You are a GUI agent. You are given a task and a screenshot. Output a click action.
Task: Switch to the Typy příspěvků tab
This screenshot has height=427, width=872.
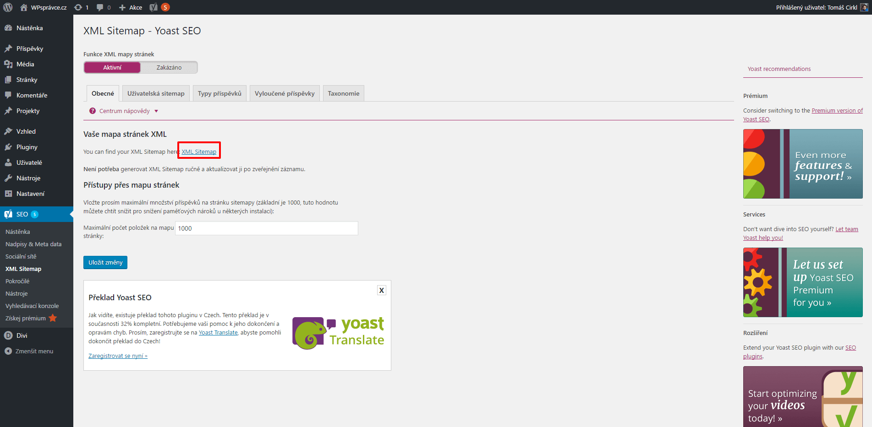point(219,93)
